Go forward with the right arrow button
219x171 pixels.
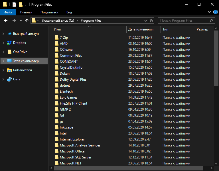tap(14, 21)
